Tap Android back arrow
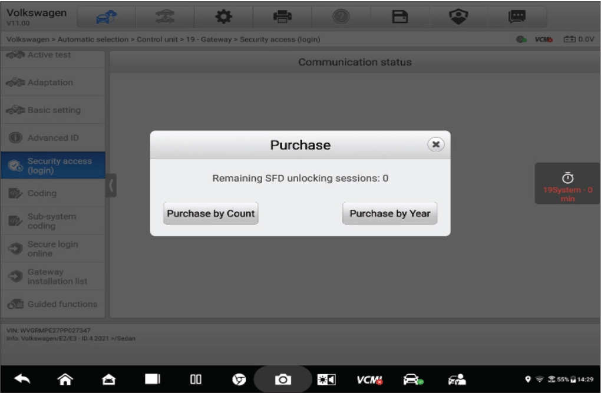 [x=22, y=379]
